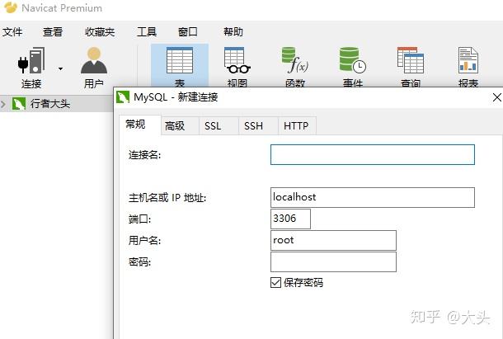Click the host field containing localhost
503x339 pixels.
coord(373,197)
